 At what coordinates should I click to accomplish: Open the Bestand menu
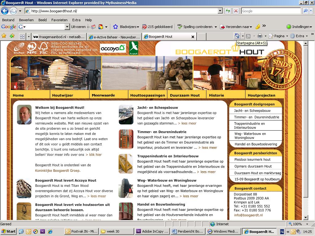pyautogui.click(x=8, y=20)
